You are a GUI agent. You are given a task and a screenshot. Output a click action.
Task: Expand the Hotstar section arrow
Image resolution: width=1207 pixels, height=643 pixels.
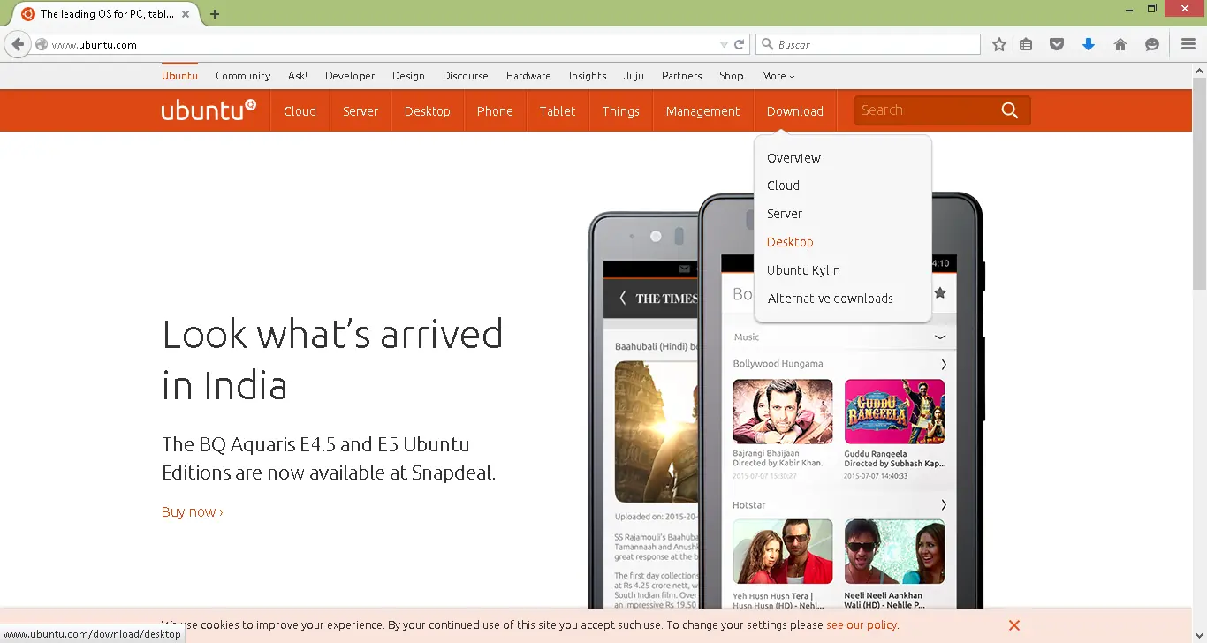click(944, 505)
